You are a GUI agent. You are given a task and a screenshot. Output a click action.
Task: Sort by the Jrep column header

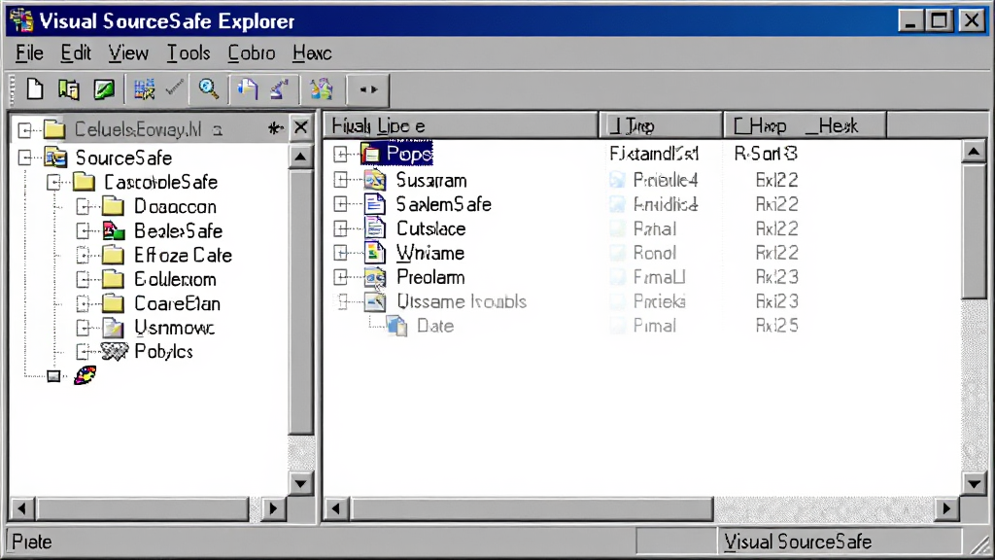pyautogui.click(x=661, y=125)
